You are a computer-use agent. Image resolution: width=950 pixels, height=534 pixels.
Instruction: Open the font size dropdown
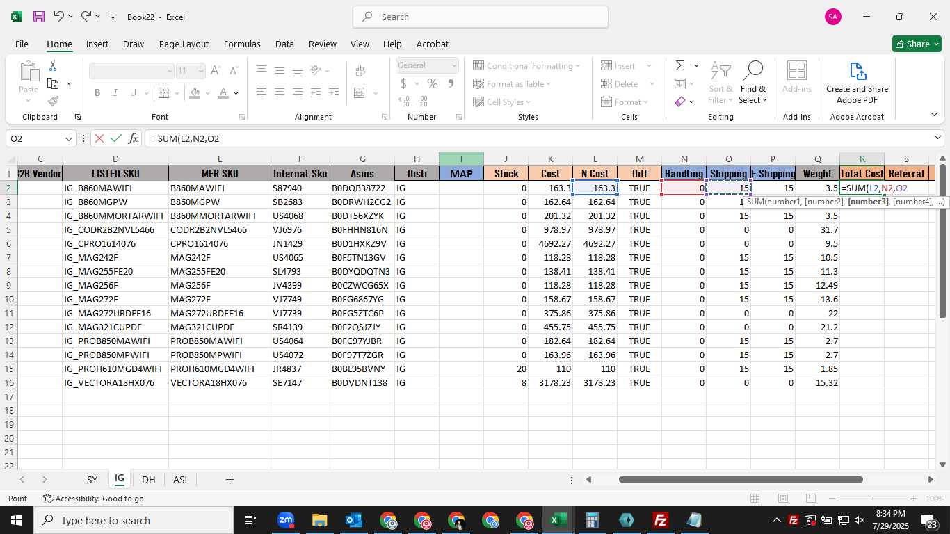tap(201, 71)
